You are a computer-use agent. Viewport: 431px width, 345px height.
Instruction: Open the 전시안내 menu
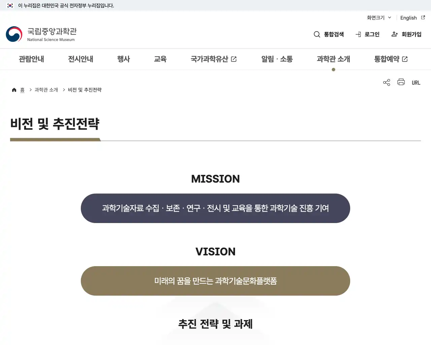(x=80, y=59)
